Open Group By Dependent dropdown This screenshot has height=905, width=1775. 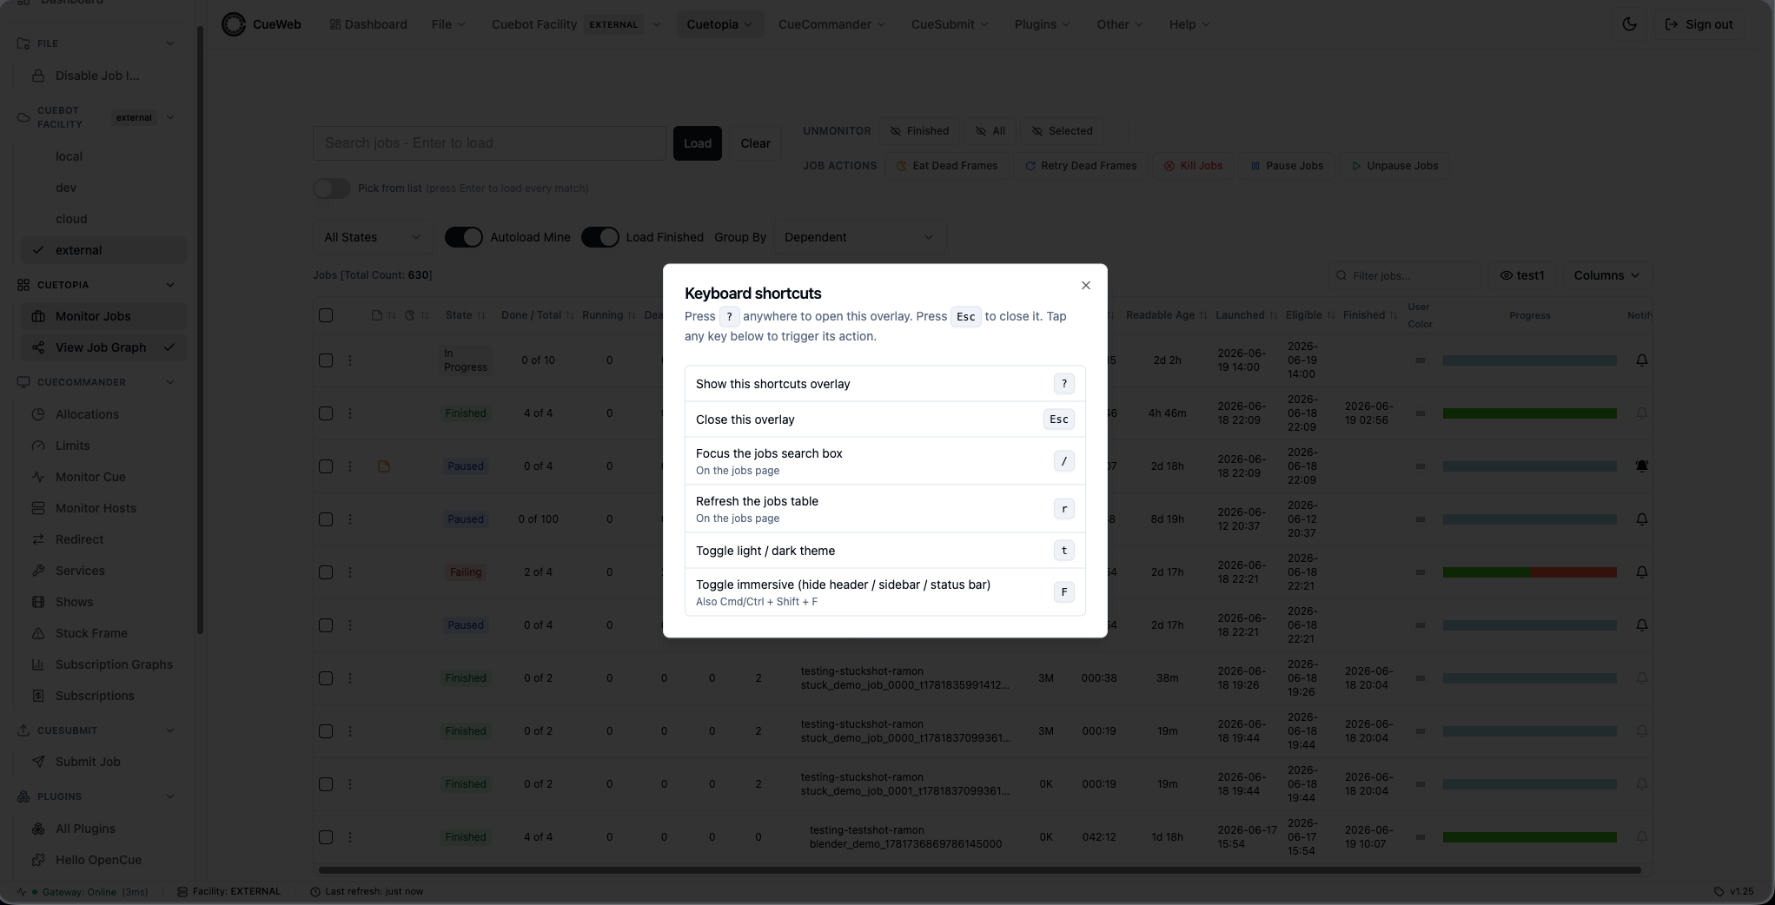[x=859, y=237]
